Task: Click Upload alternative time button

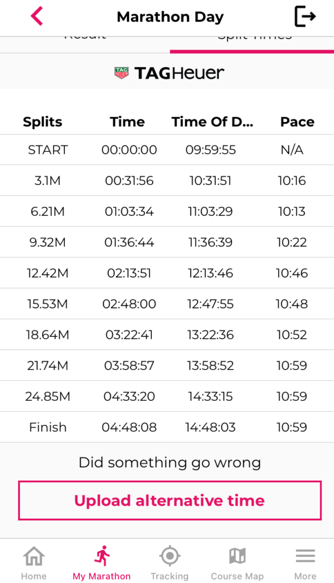Action: point(170,500)
